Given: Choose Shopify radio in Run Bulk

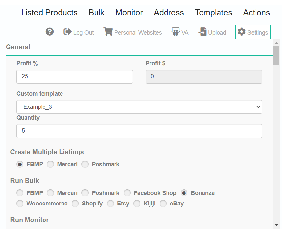Looking at the screenshot, I should tap(75, 204).
